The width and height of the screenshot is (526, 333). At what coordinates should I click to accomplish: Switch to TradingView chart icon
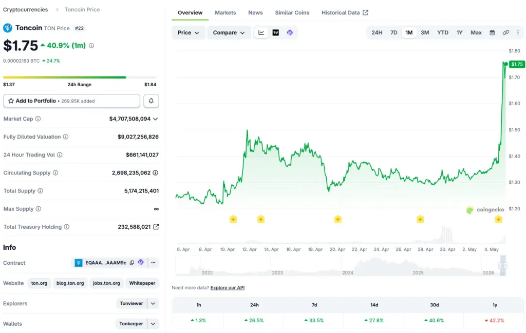click(275, 32)
